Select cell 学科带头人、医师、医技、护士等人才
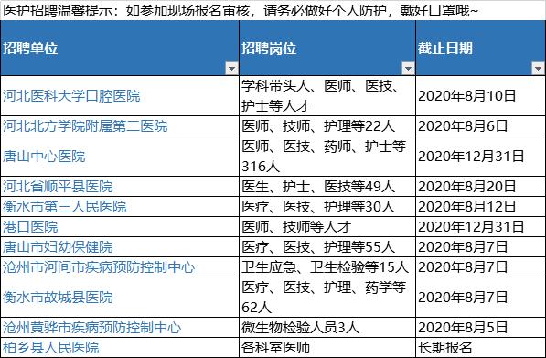Image resolution: width=546 pixels, height=358 pixels. 327,96
